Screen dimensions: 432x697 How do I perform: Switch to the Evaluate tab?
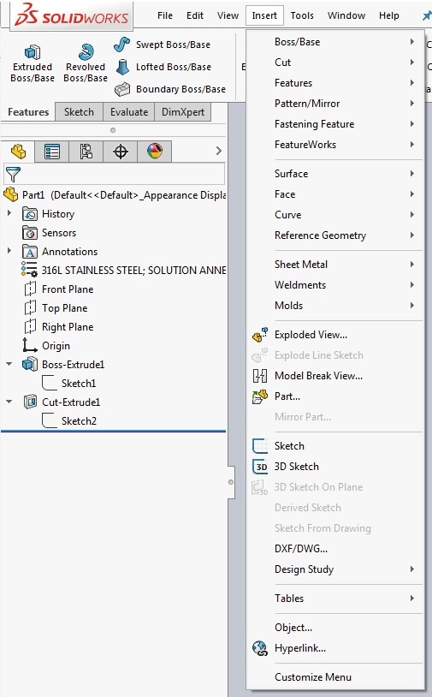coord(129,112)
